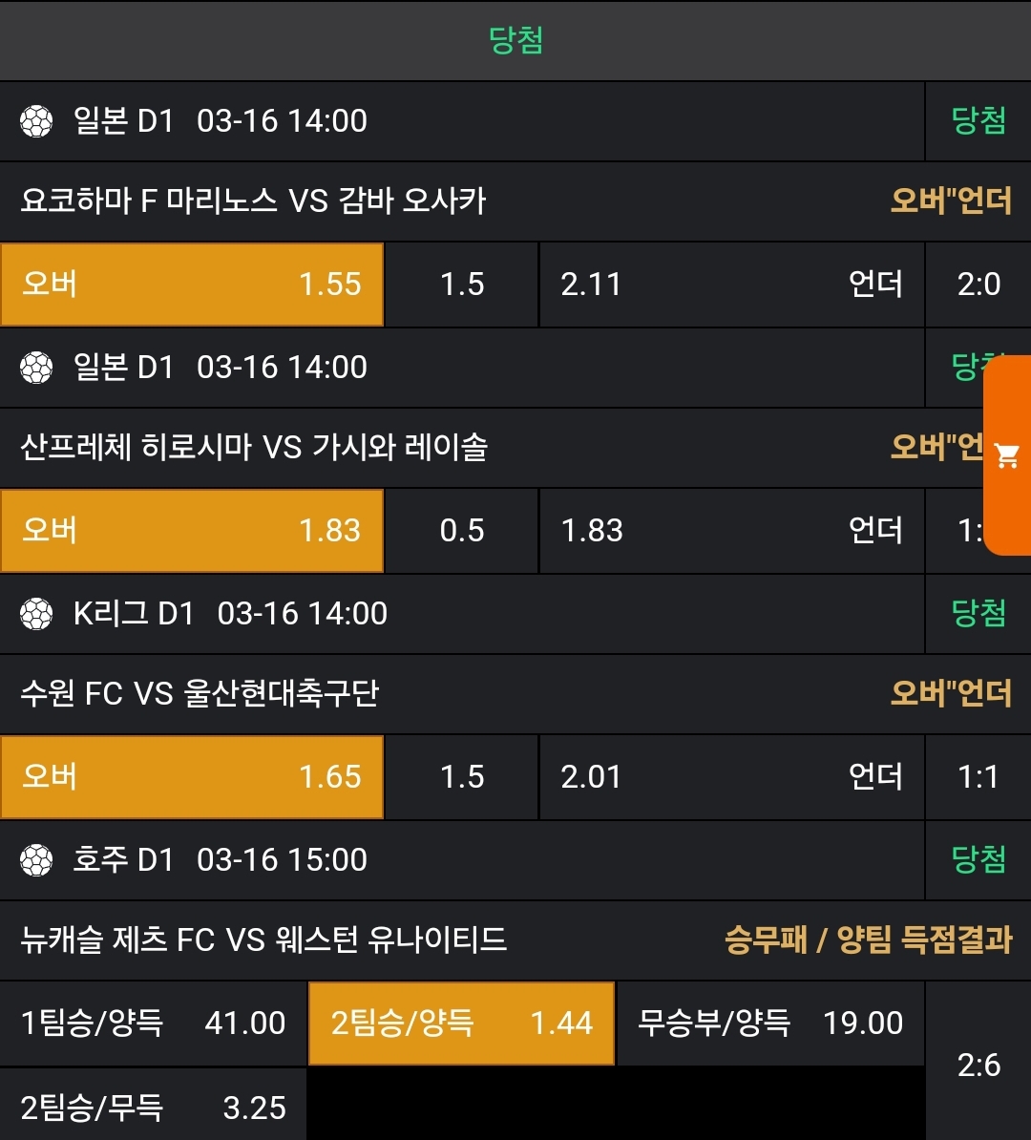Select the 당첨 header tab at top

tap(515, 40)
